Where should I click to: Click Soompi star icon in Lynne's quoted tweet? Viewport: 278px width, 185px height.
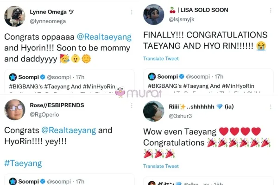(x=13, y=77)
